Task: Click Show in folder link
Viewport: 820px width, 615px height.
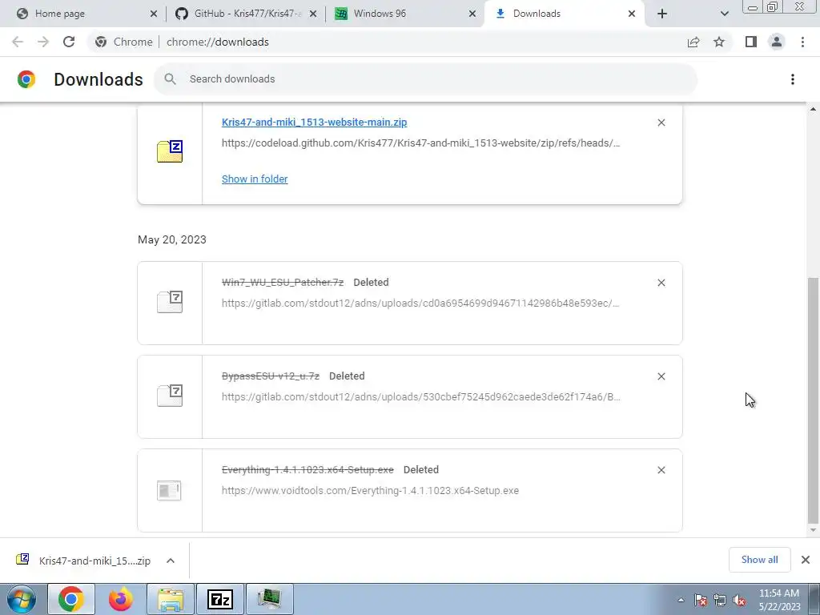Action: (x=255, y=179)
